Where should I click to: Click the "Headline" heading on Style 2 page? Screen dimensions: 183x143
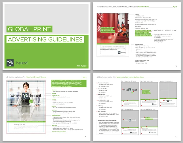[137, 14]
